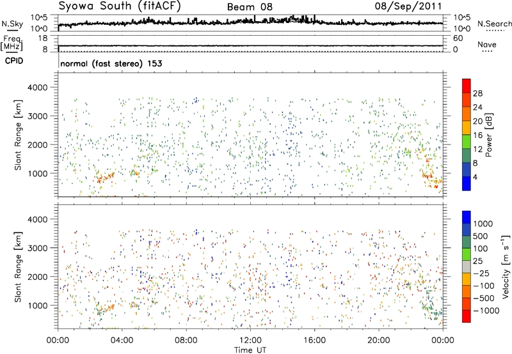Click the light green segment of power colorbar
The height and width of the screenshot is (354, 512).
(467, 142)
